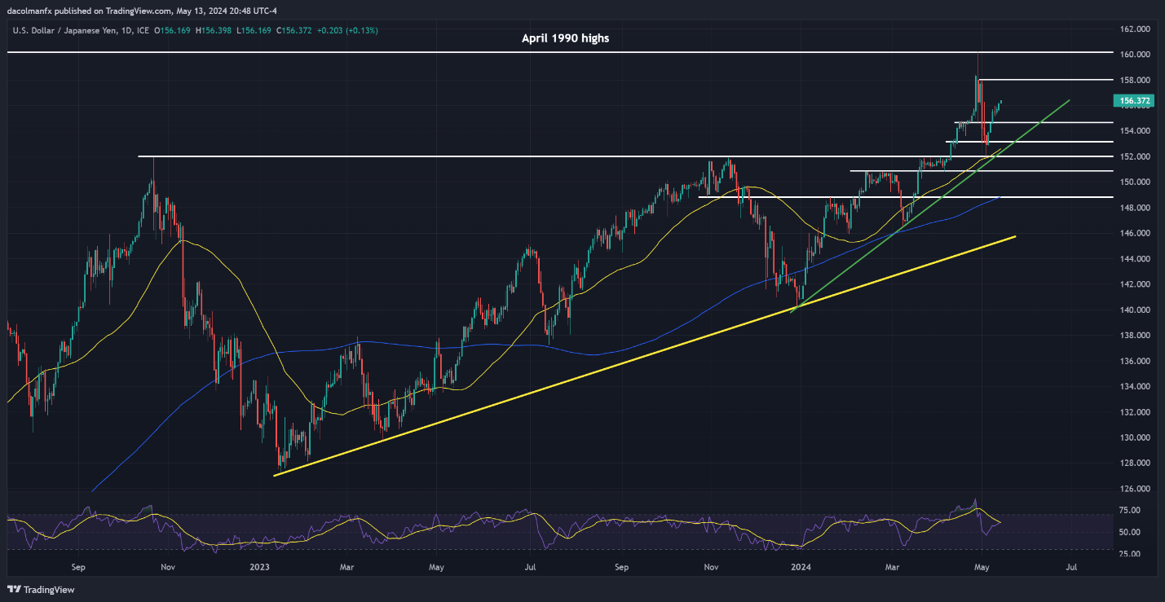1165x602 pixels.
Task: Click the 25.00 level on RSI scale
Action: pyautogui.click(x=1130, y=554)
